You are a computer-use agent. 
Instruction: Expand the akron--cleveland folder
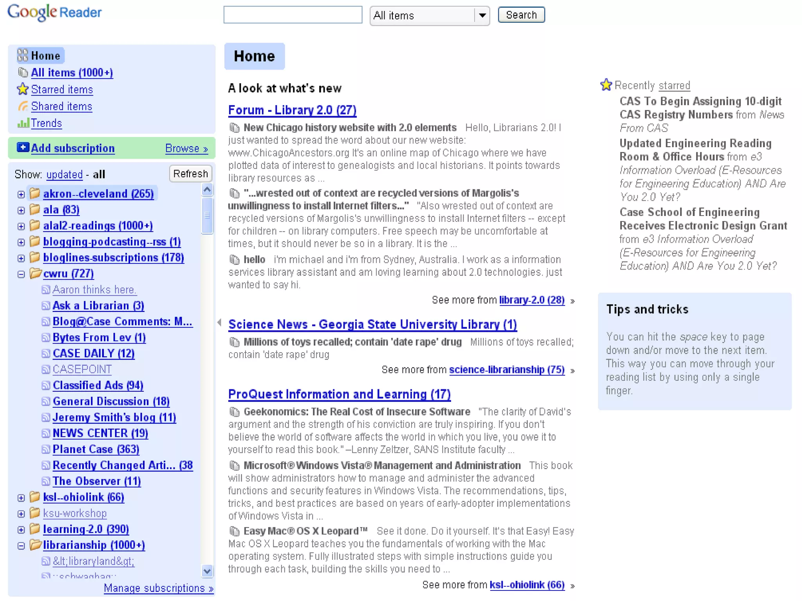(x=21, y=194)
